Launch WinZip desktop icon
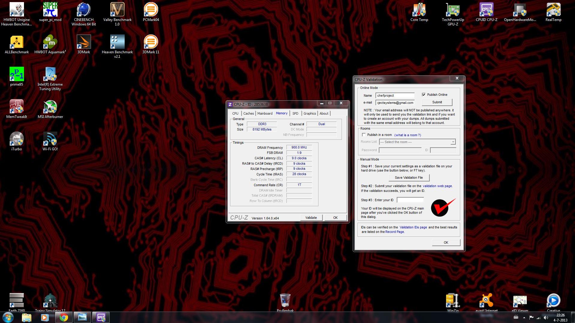 (x=453, y=302)
